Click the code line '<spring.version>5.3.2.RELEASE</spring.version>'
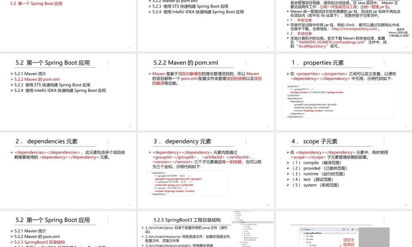The width and height of the screenshot is (412, 247). pyautogui.click(x=317, y=92)
